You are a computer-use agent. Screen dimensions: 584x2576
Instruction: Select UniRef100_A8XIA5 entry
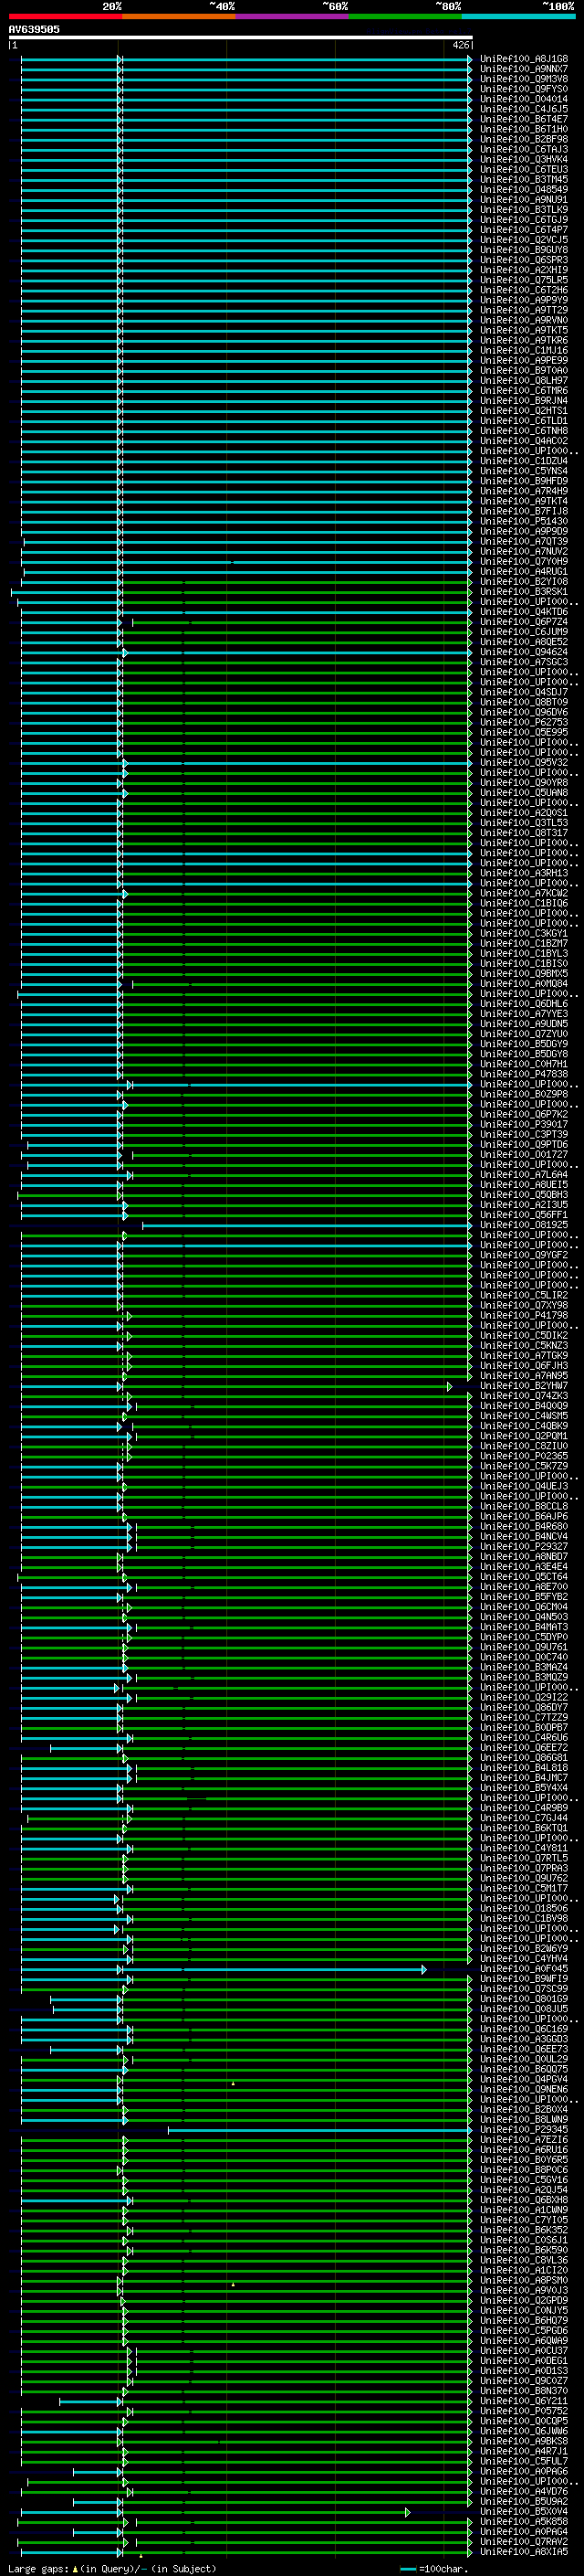(523, 2551)
